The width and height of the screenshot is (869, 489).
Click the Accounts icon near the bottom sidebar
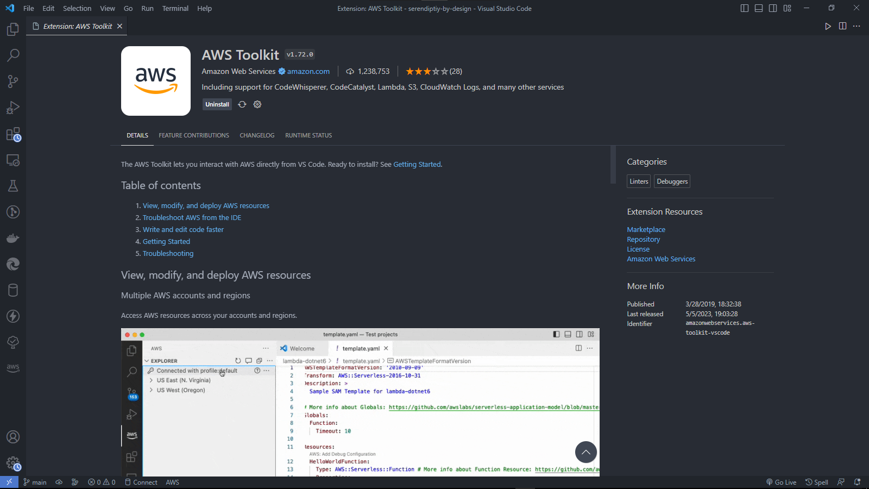[x=13, y=437]
